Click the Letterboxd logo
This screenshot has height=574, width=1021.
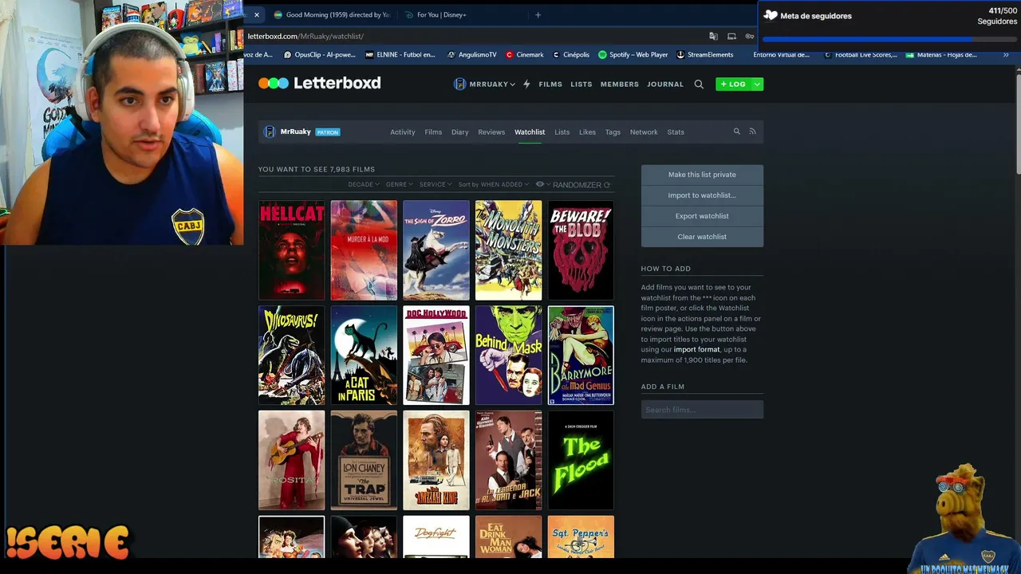coord(319,83)
